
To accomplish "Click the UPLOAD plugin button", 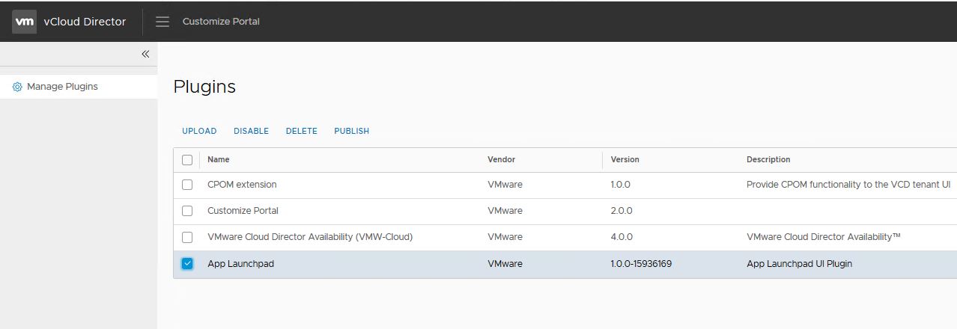I will click(x=199, y=131).
